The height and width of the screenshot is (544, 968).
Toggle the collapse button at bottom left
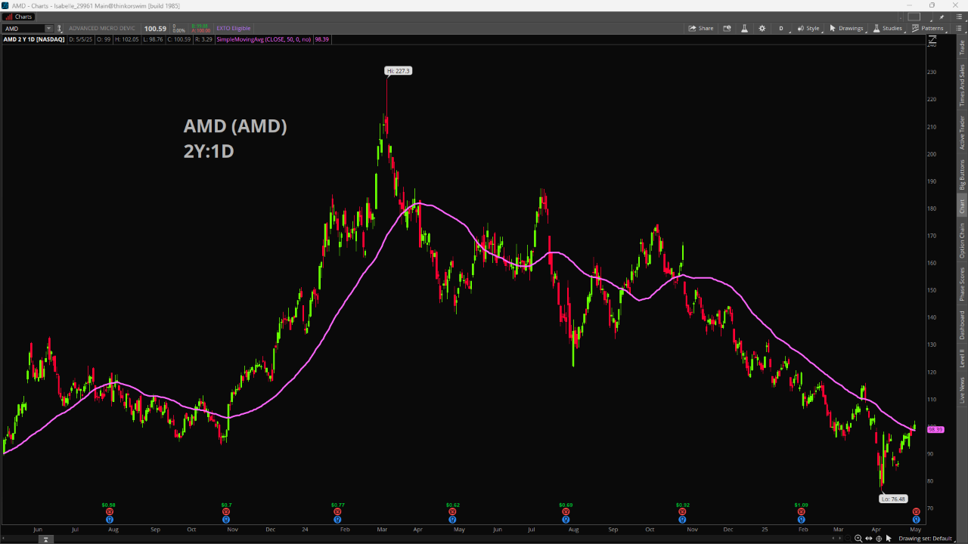[x=45, y=539]
